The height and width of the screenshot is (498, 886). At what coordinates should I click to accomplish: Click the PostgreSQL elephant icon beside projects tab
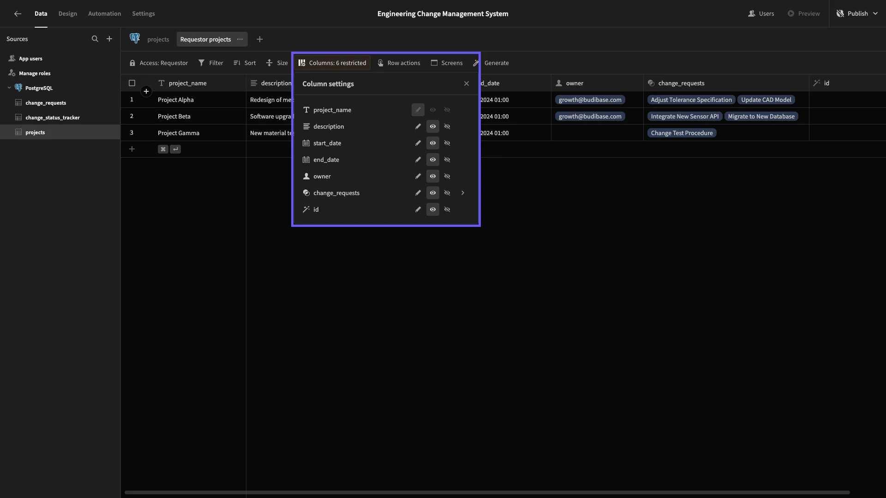pos(135,39)
